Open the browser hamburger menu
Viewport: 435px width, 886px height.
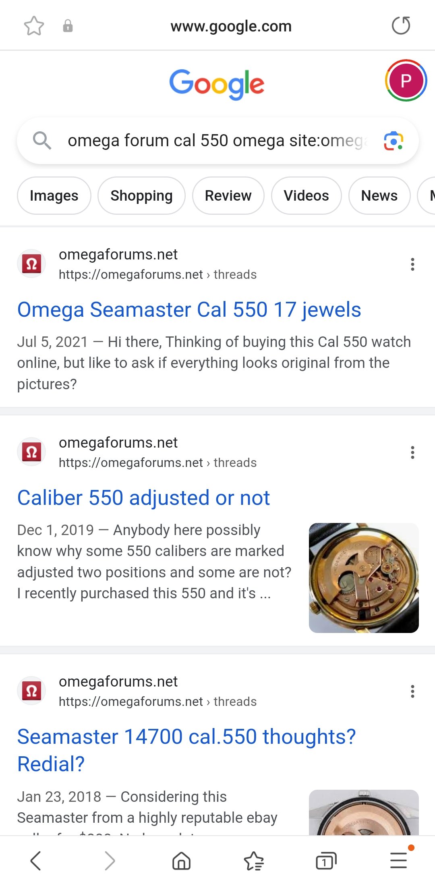point(399,860)
